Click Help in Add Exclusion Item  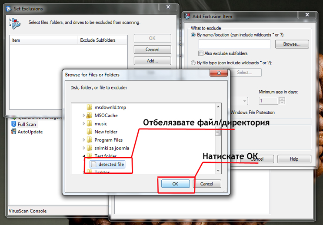click(x=294, y=159)
